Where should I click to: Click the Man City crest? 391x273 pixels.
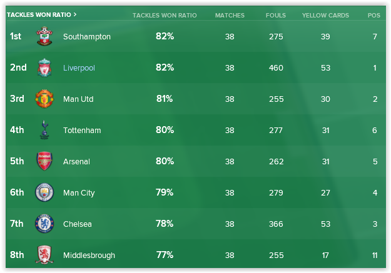[44, 193]
